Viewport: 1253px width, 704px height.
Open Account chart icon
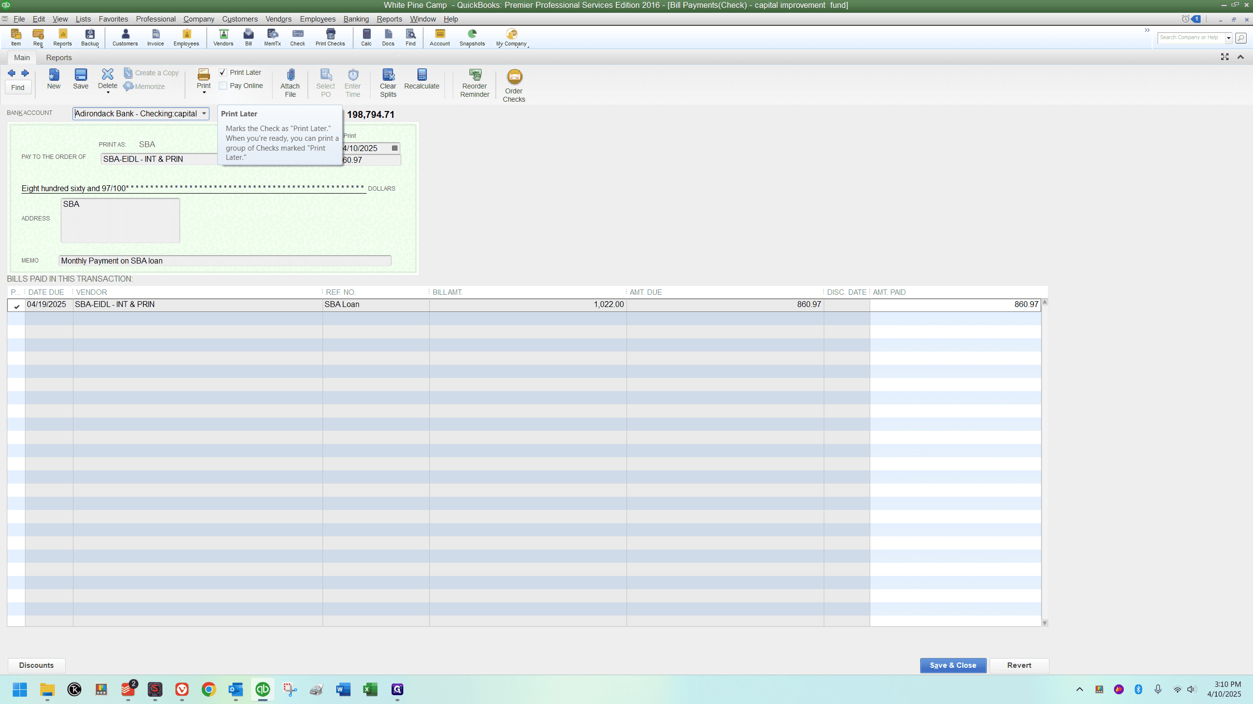(440, 37)
